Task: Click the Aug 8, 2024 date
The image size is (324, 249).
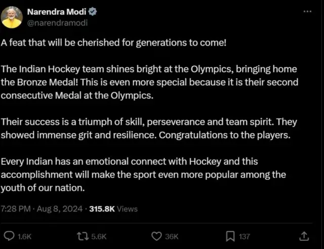Action: [60, 209]
